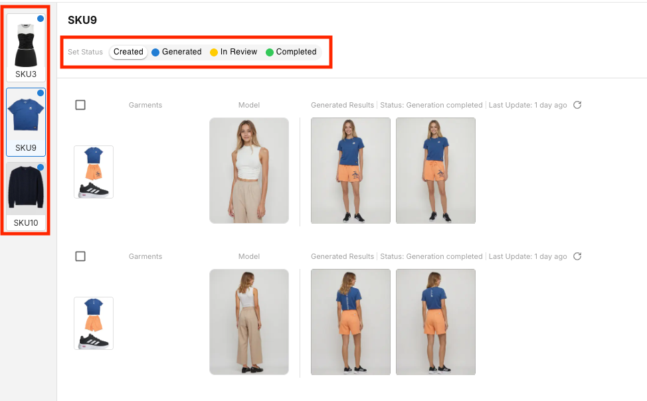Viewport: 647px width, 401px height.
Task: Check the first row's selection checkbox
Action: click(x=80, y=104)
